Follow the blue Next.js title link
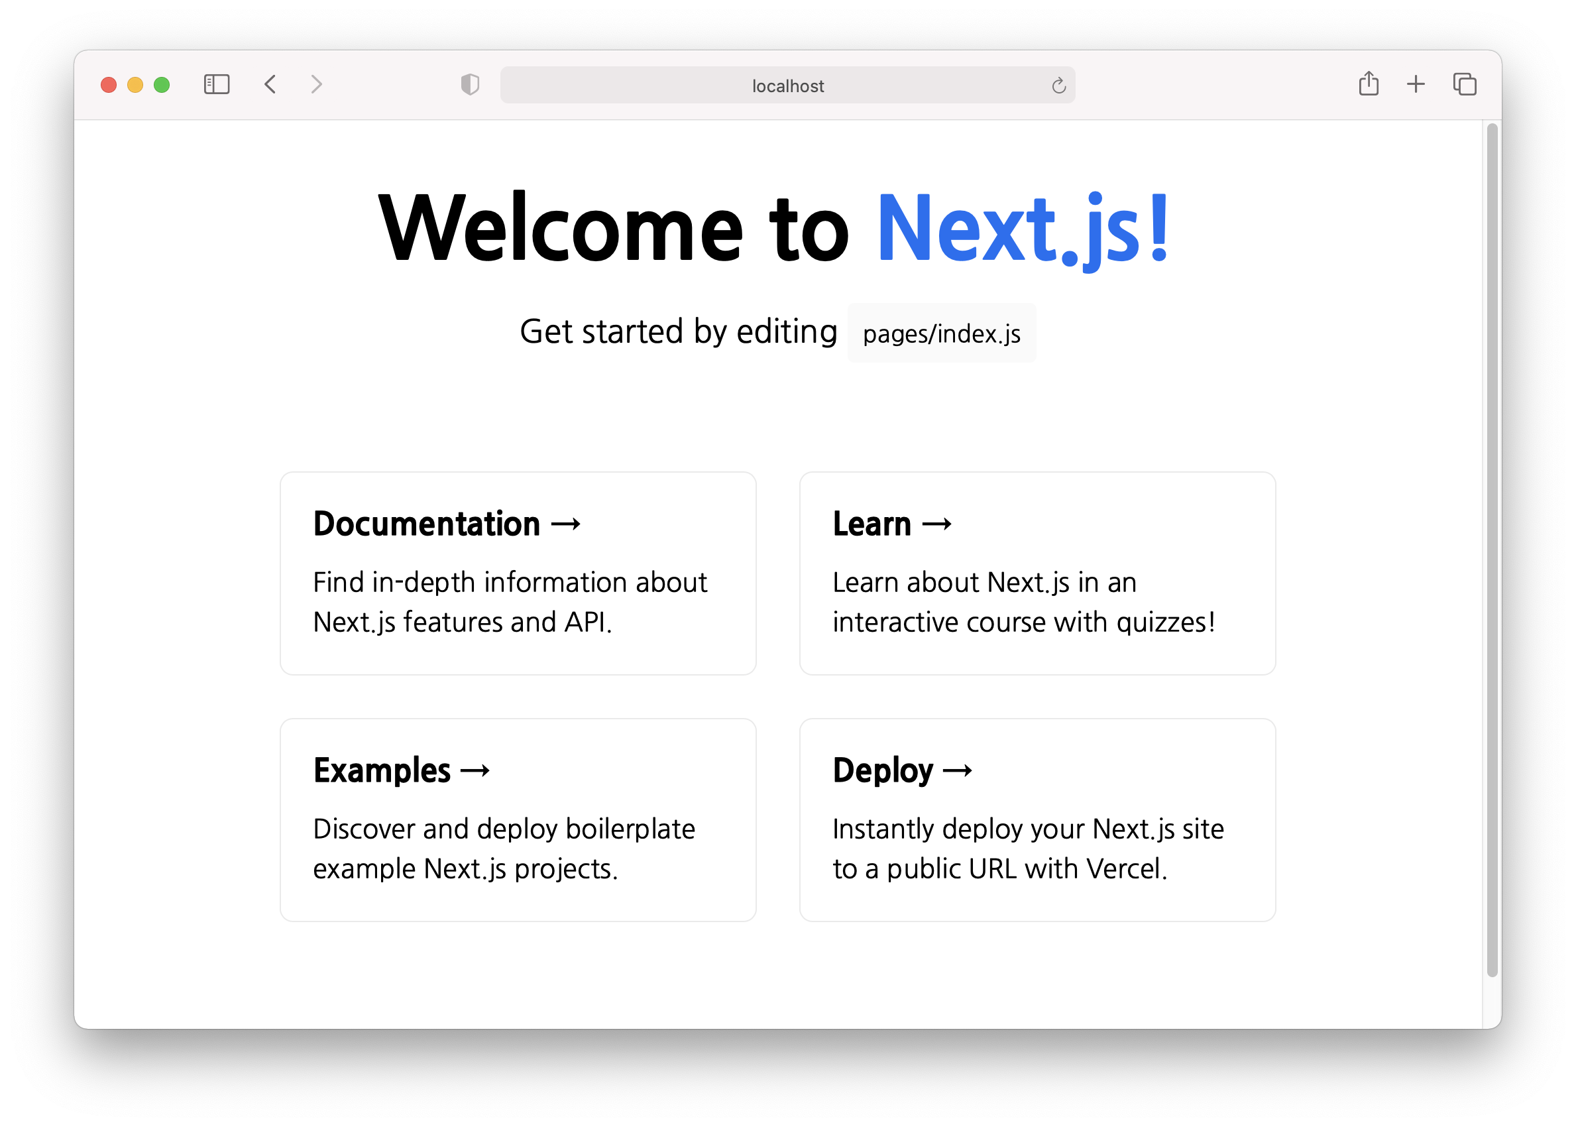 point(1023,229)
